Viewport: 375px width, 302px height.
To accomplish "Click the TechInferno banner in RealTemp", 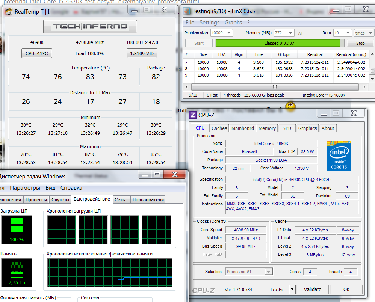I will 90,27.
